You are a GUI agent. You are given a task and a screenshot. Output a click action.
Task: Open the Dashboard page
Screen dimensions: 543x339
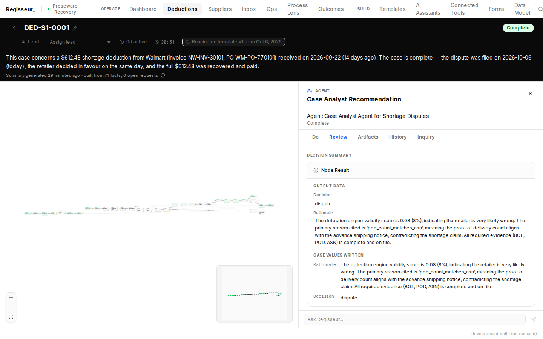143,9
